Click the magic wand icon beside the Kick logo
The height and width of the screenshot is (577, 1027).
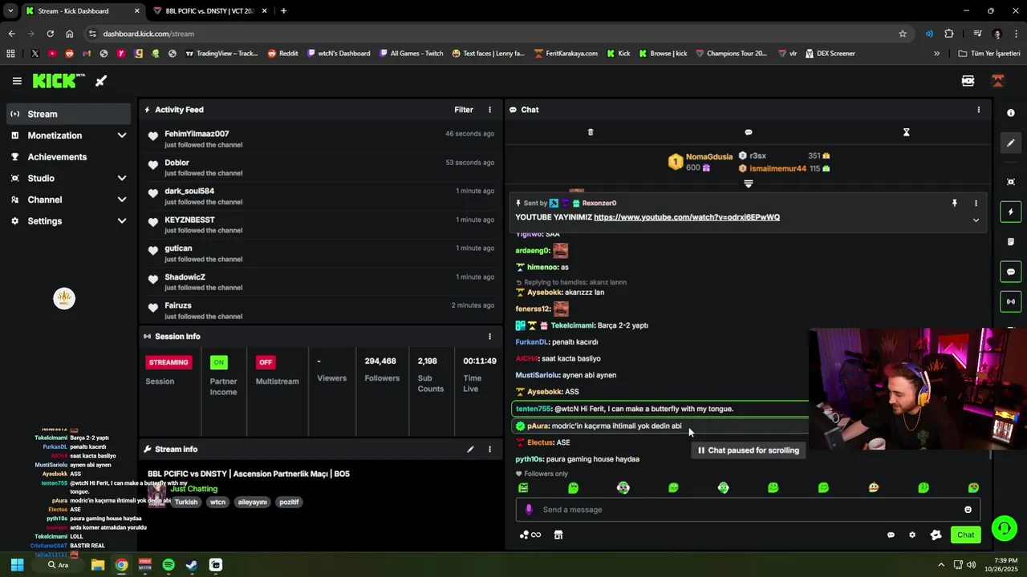pyautogui.click(x=101, y=81)
